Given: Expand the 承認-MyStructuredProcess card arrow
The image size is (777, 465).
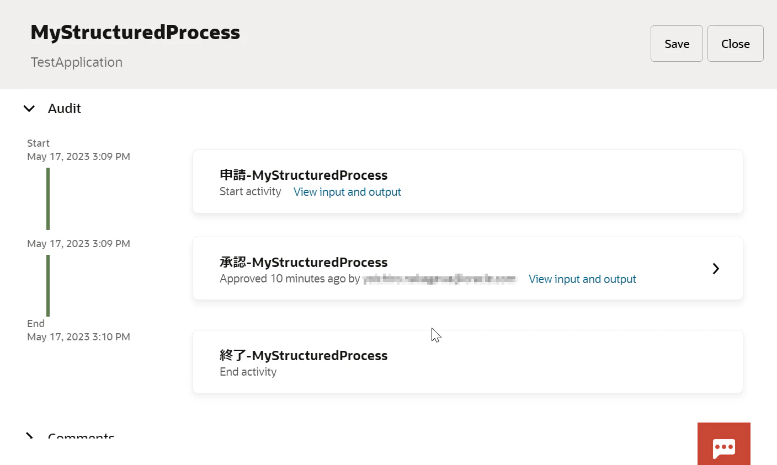Looking at the screenshot, I should click(x=716, y=269).
